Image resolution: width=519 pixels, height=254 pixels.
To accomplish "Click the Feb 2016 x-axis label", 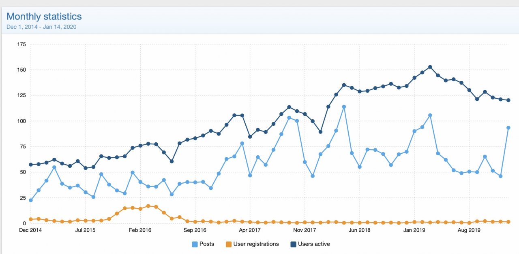I will pyautogui.click(x=140, y=230).
